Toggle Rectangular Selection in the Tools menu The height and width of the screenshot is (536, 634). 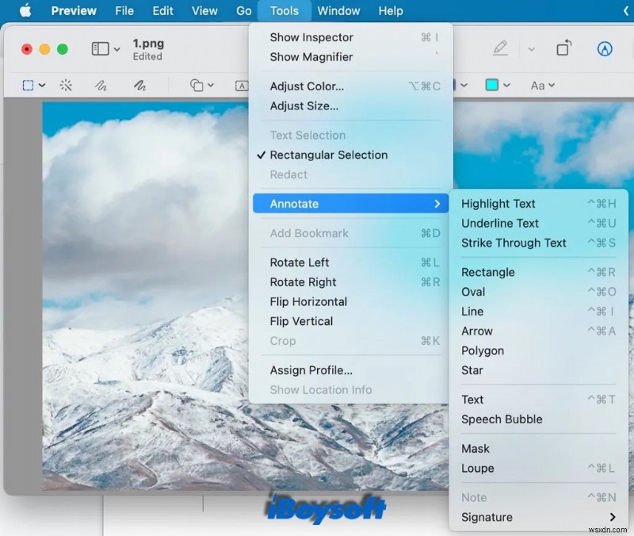click(x=330, y=155)
